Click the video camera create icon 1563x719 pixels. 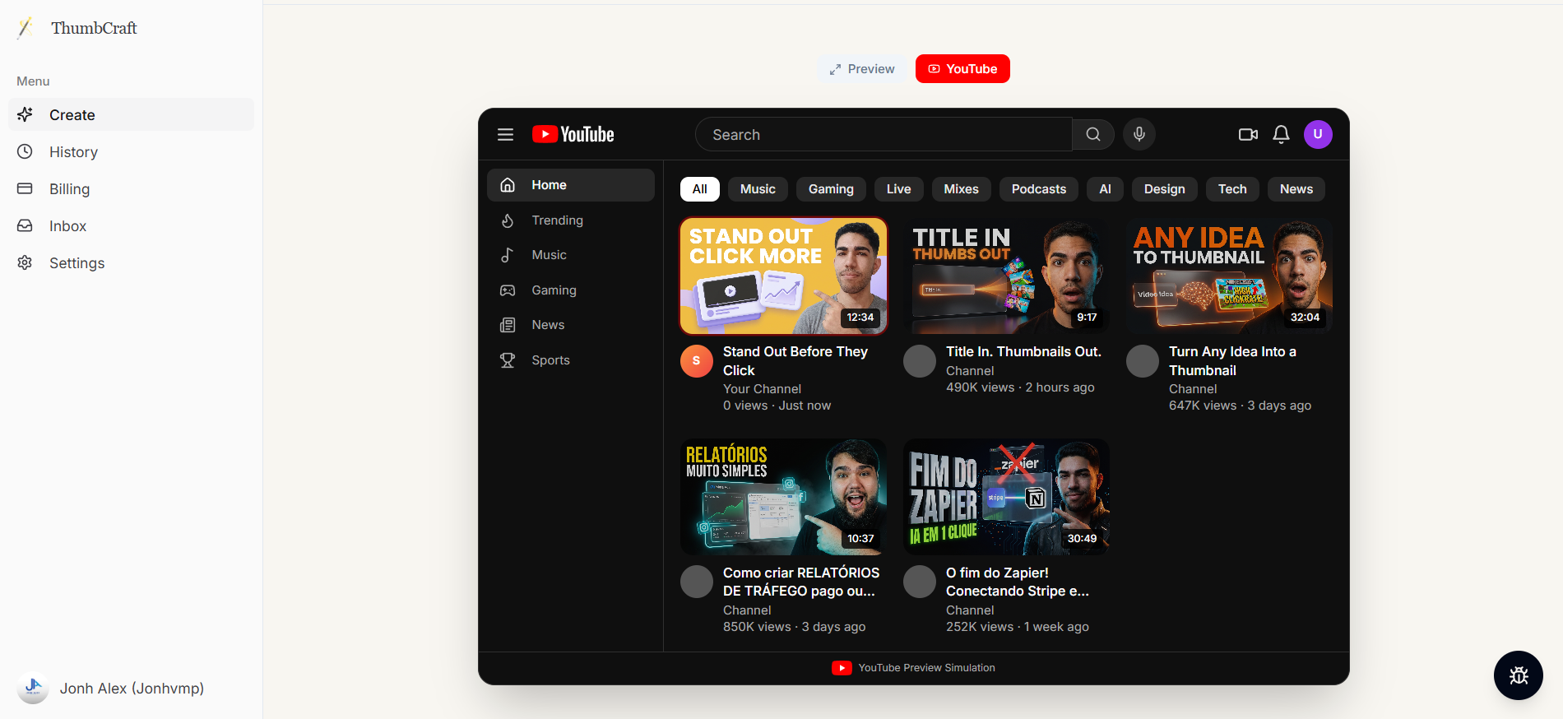tap(1248, 134)
